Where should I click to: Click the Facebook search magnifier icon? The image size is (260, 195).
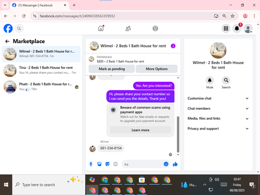click(19, 29)
